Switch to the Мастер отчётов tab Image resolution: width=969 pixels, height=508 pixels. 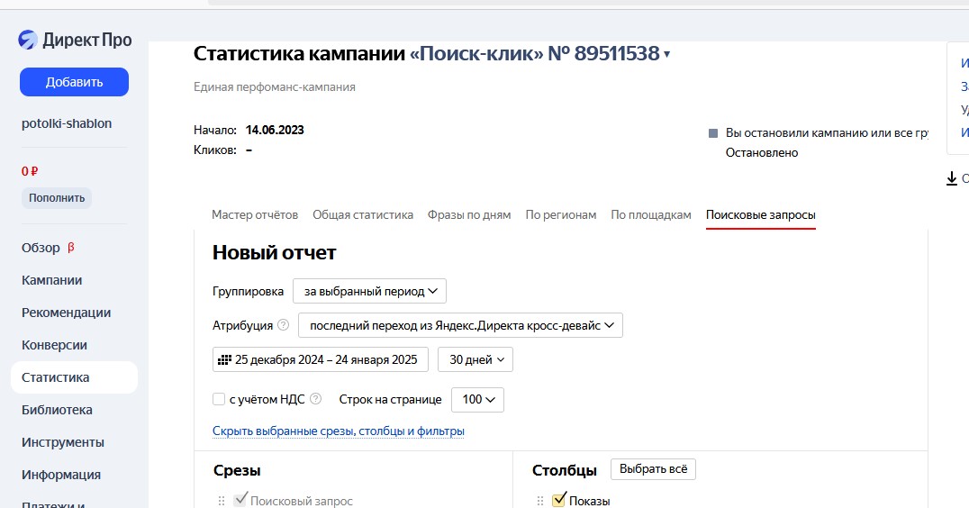(x=255, y=214)
